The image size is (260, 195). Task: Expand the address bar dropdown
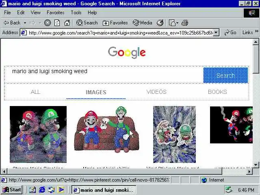[216, 32]
